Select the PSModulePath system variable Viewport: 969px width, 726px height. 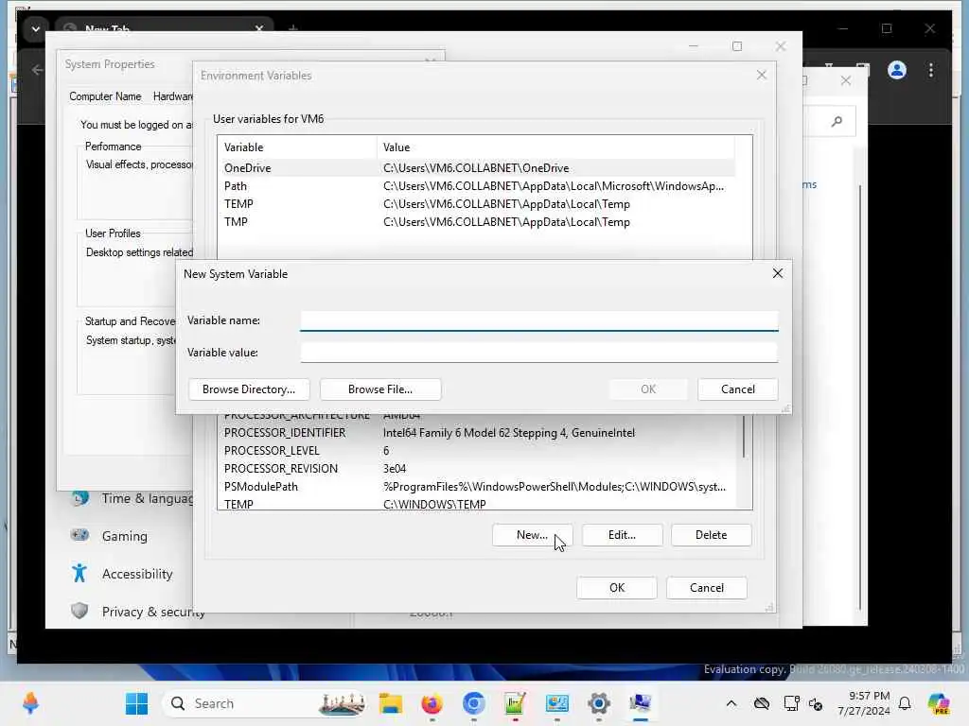(x=477, y=487)
